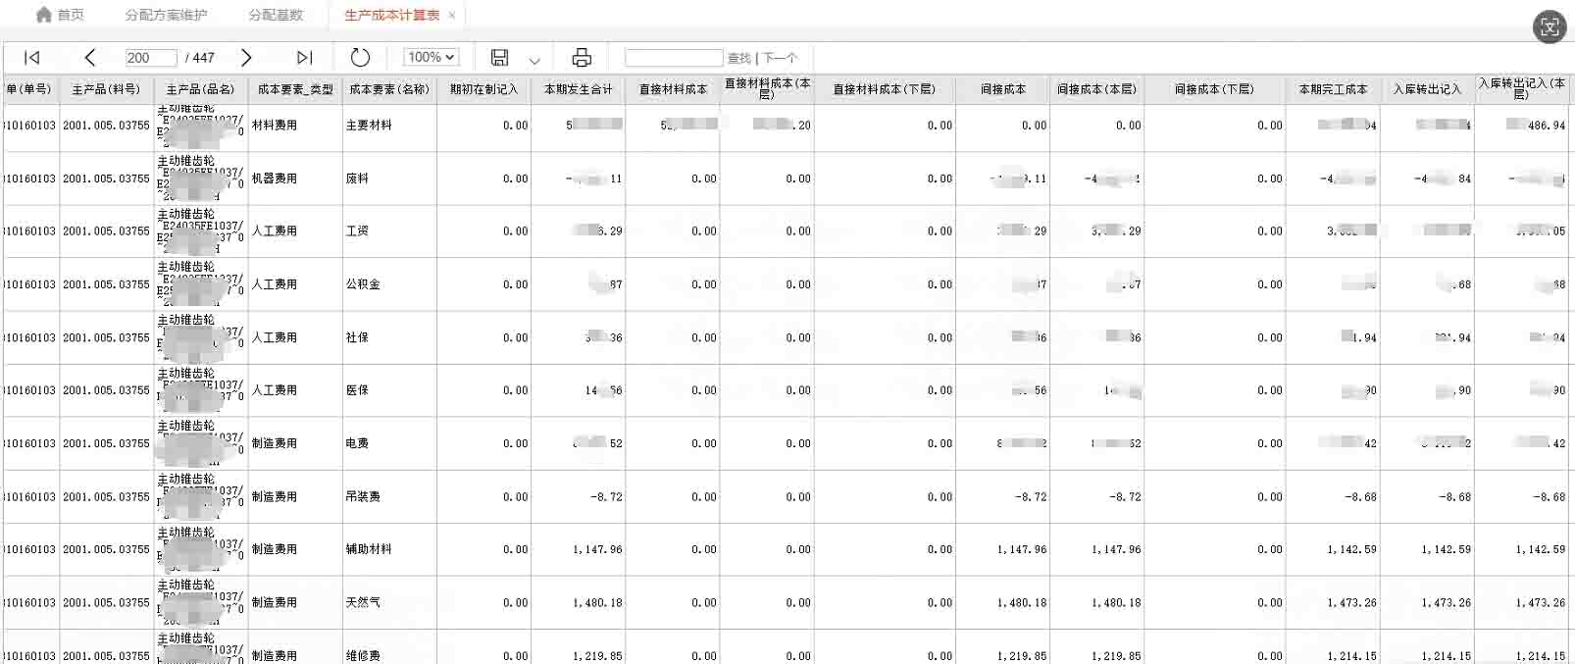
Task: Click 主产品(品名) column header
Action: click(201, 89)
